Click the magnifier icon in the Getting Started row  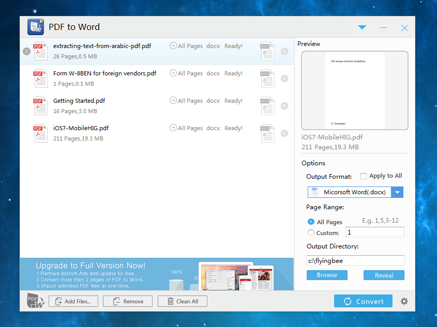pyautogui.click(x=284, y=106)
